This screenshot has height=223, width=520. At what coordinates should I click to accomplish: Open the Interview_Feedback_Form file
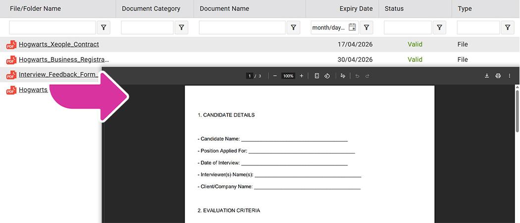coord(58,75)
